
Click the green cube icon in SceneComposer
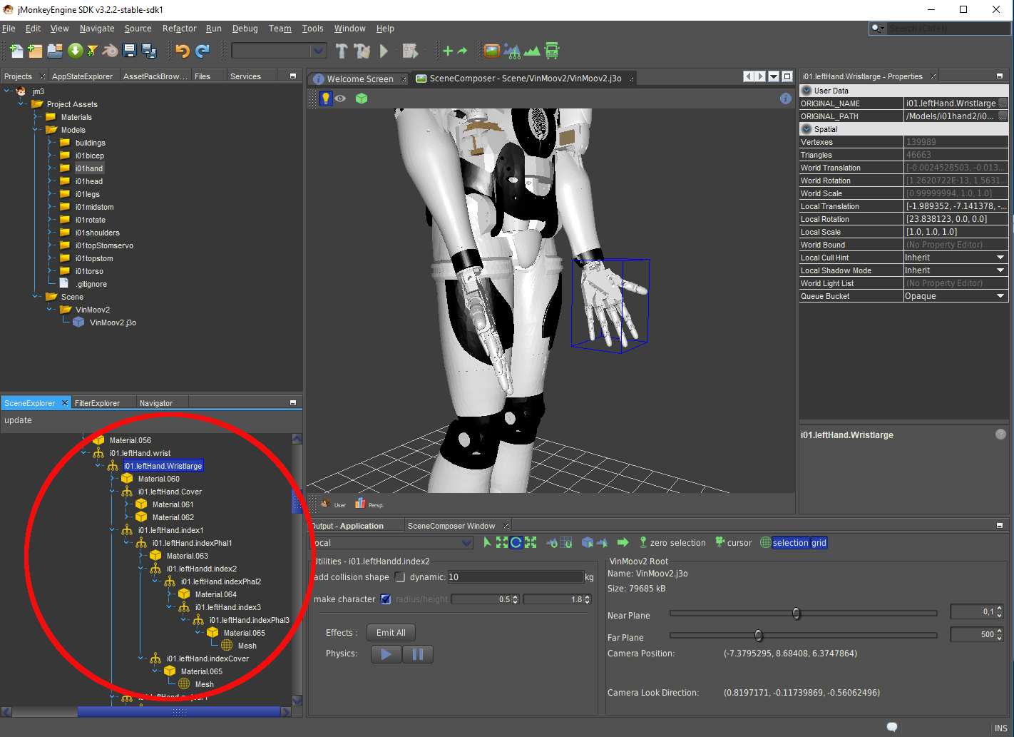362,98
